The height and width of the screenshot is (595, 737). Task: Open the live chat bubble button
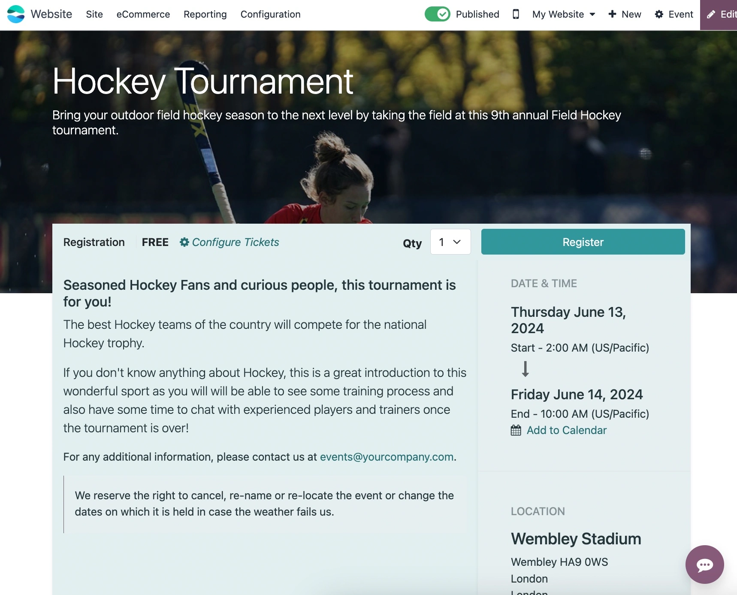[704, 565]
